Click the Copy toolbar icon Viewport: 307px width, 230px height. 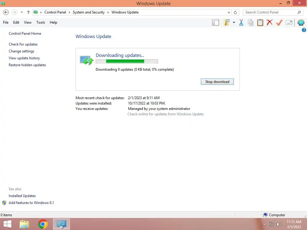coord(251,22)
